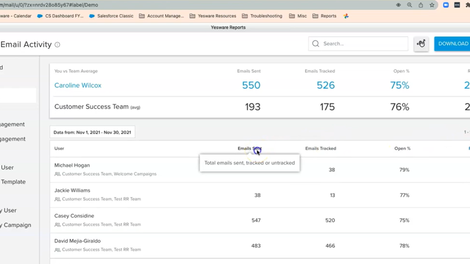Click Michael Hogan's 79% open rate
This screenshot has width=470, height=264.
[404, 170]
